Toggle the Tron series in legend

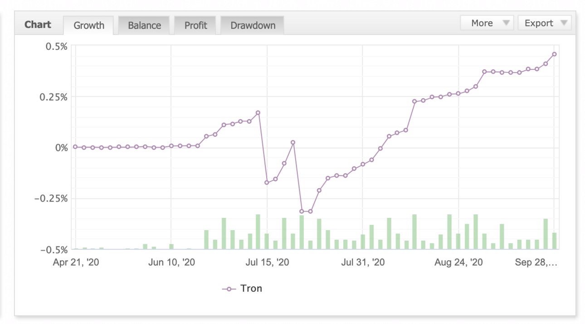(x=242, y=288)
